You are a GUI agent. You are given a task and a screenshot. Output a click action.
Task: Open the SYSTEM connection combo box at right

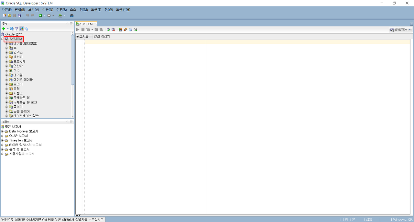tap(401, 30)
